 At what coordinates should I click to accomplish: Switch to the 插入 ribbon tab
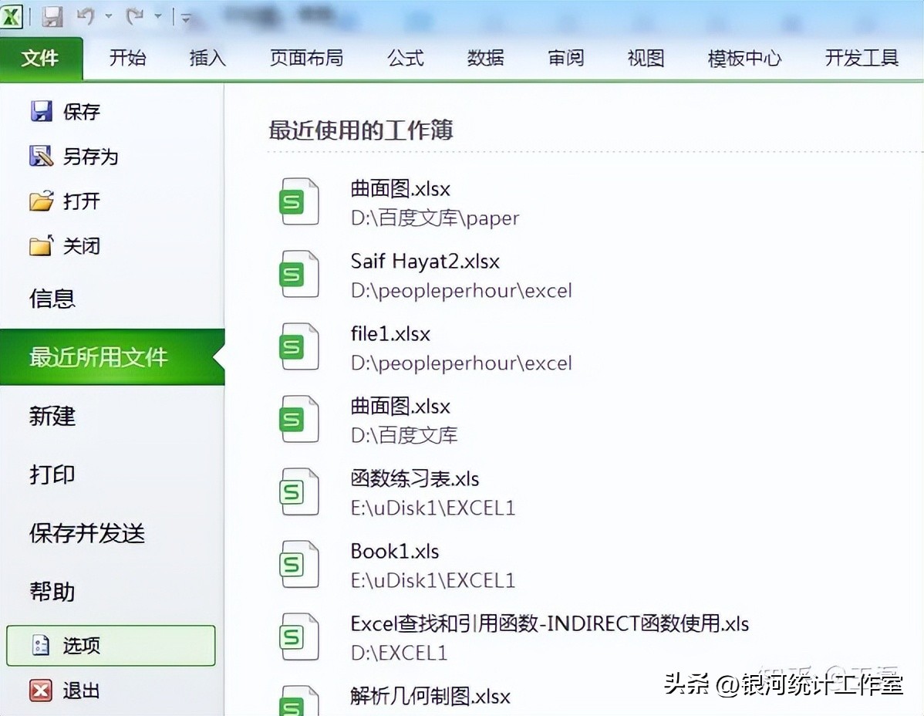pyautogui.click(x=207, y=58)
